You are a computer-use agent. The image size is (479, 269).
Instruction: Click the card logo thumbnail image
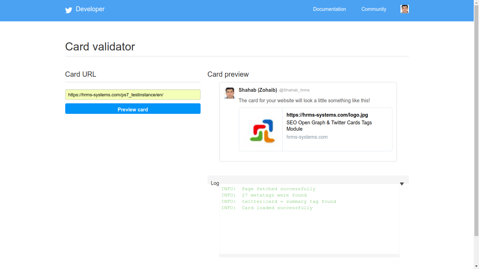261,130
